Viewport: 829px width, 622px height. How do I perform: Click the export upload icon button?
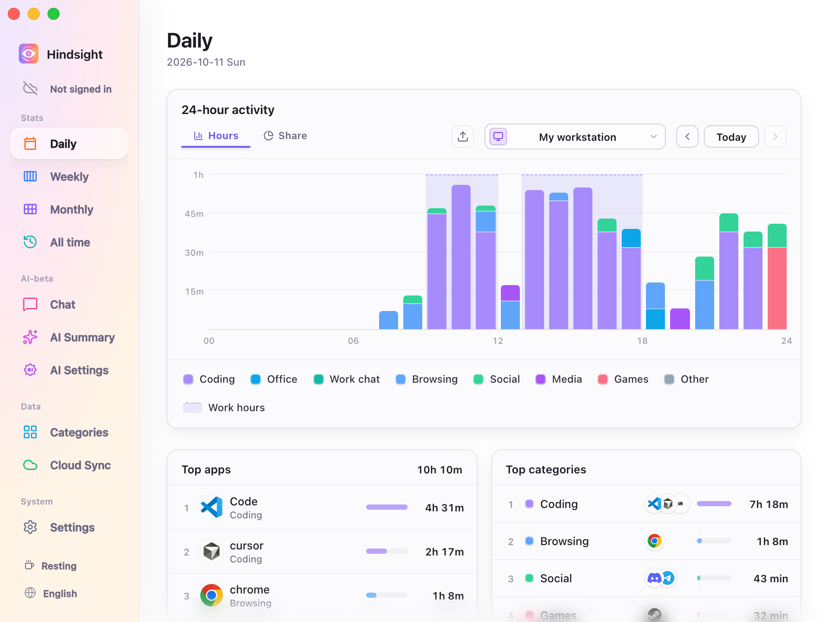pos(463,136)
